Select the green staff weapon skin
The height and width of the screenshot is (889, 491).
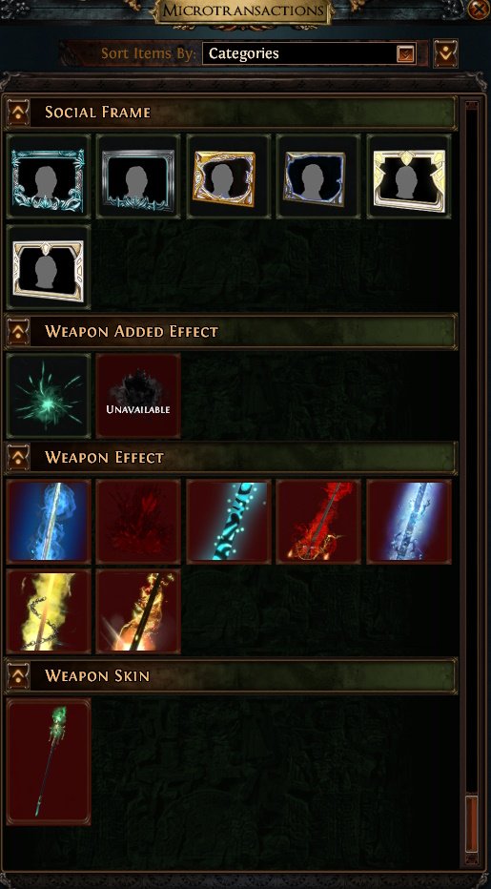49,761
